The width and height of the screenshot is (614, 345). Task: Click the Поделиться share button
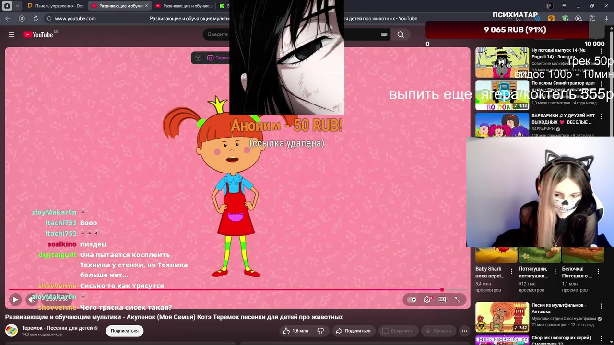tap(353, 331)
